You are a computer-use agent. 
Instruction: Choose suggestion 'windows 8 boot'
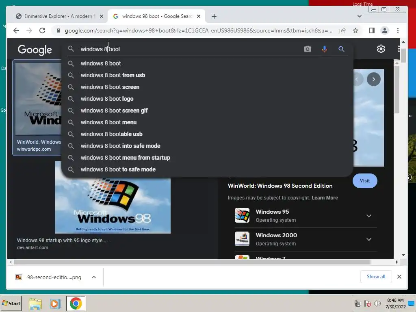(207, 63)
